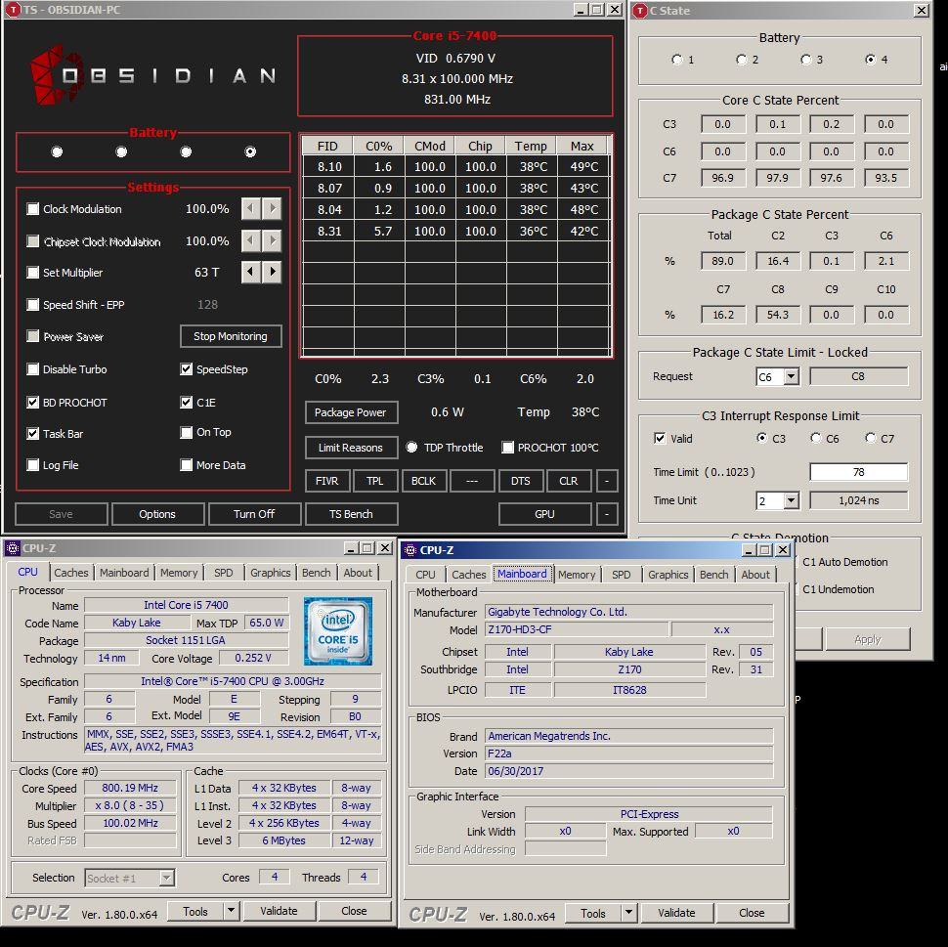Viewport: 948px width, 947px height.
Task: Click the Intel Core i5 logo
Action: [x=338, y=630]
